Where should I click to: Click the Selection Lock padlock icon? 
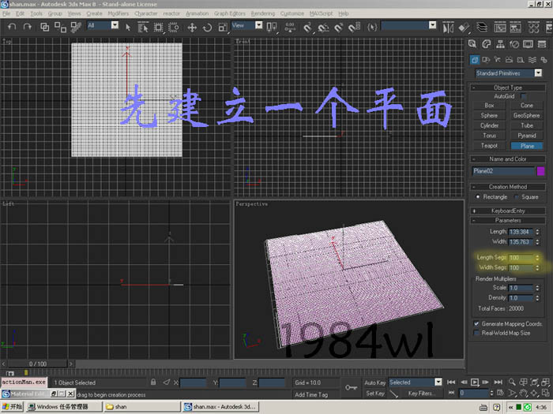153,382
